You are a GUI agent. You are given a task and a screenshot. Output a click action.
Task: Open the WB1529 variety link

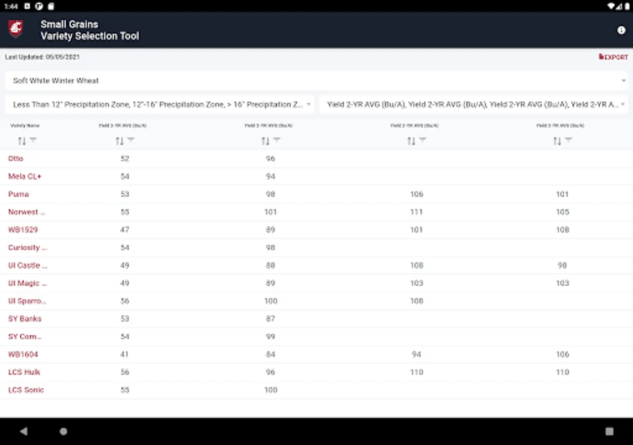tap(23, 230)
